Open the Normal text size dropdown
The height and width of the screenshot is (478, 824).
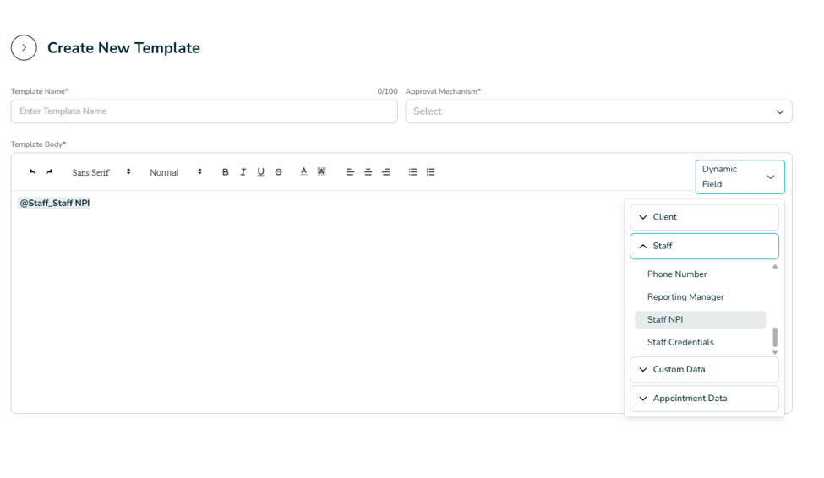tap(176, 172)
